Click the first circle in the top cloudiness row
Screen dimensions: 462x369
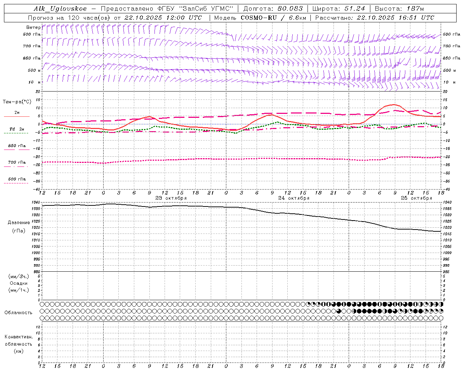[x=42, y=304]
